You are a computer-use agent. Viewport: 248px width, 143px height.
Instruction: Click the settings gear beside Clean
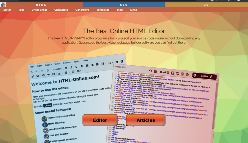[194, 75]
